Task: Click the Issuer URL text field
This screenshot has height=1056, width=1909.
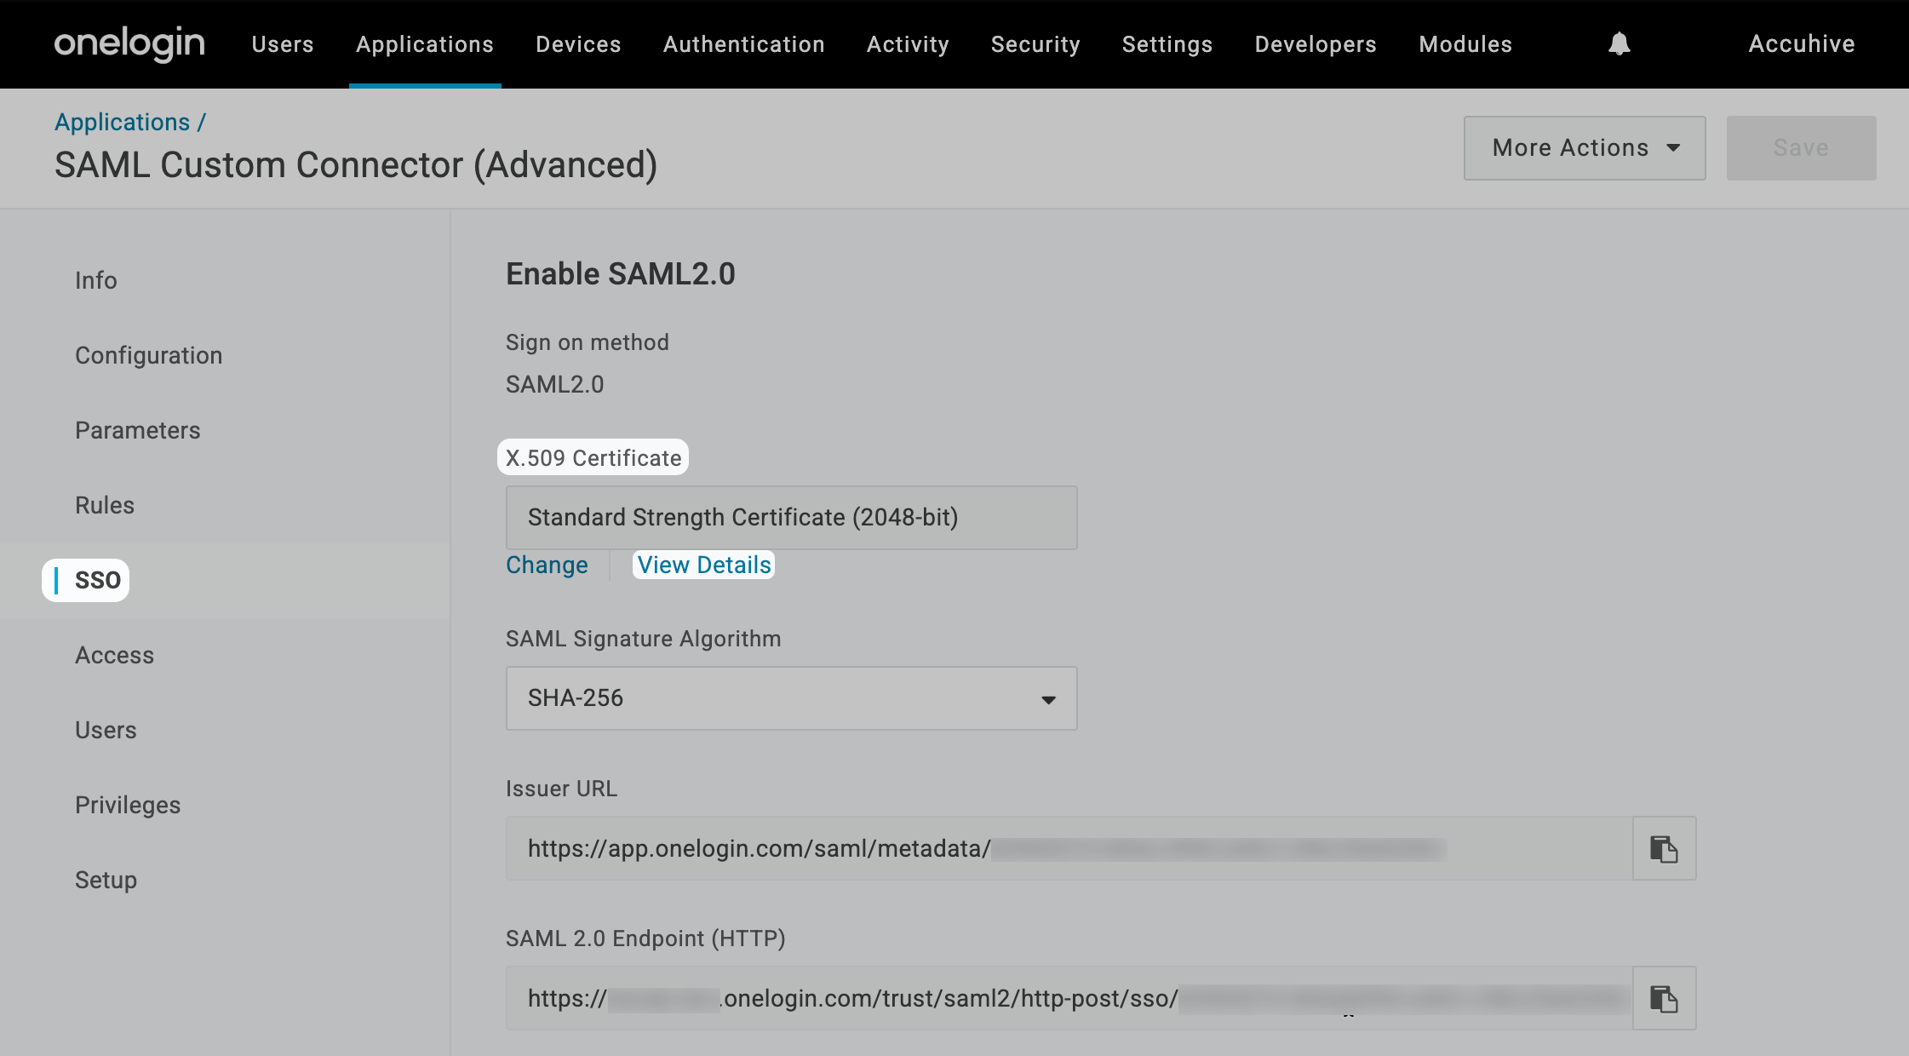Action: 1068,848
